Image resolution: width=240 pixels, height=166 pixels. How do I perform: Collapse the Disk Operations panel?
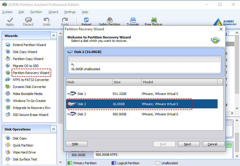tap(54, 129)
